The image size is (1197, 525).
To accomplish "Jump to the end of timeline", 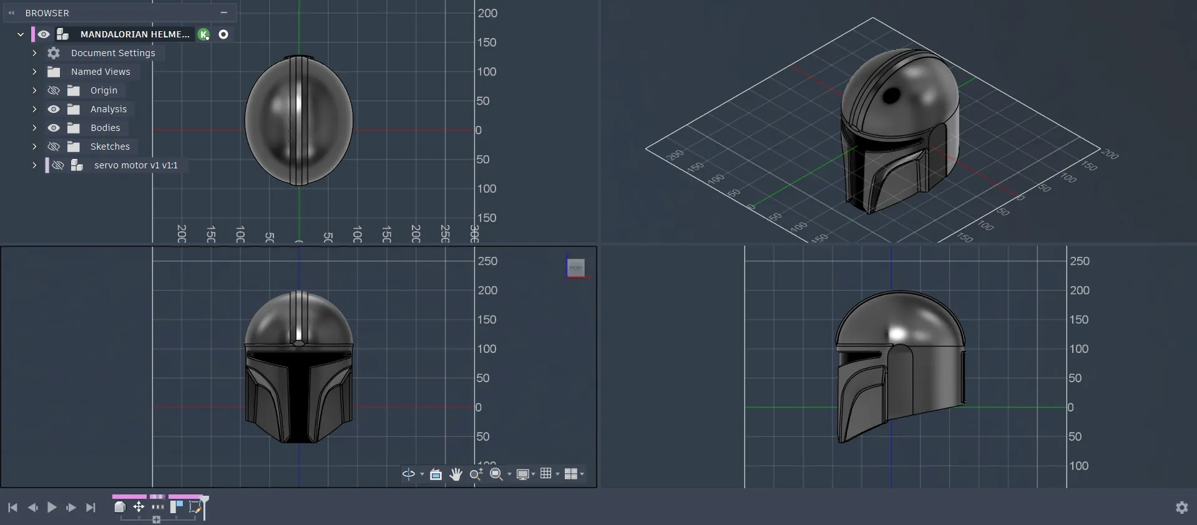I will [90, 508].
